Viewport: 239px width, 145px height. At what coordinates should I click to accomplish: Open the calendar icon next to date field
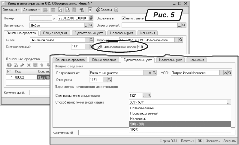pyautogui.click(x=91, y=18)
